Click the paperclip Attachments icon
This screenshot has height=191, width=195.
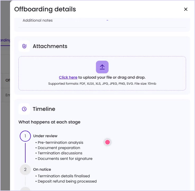24,46
